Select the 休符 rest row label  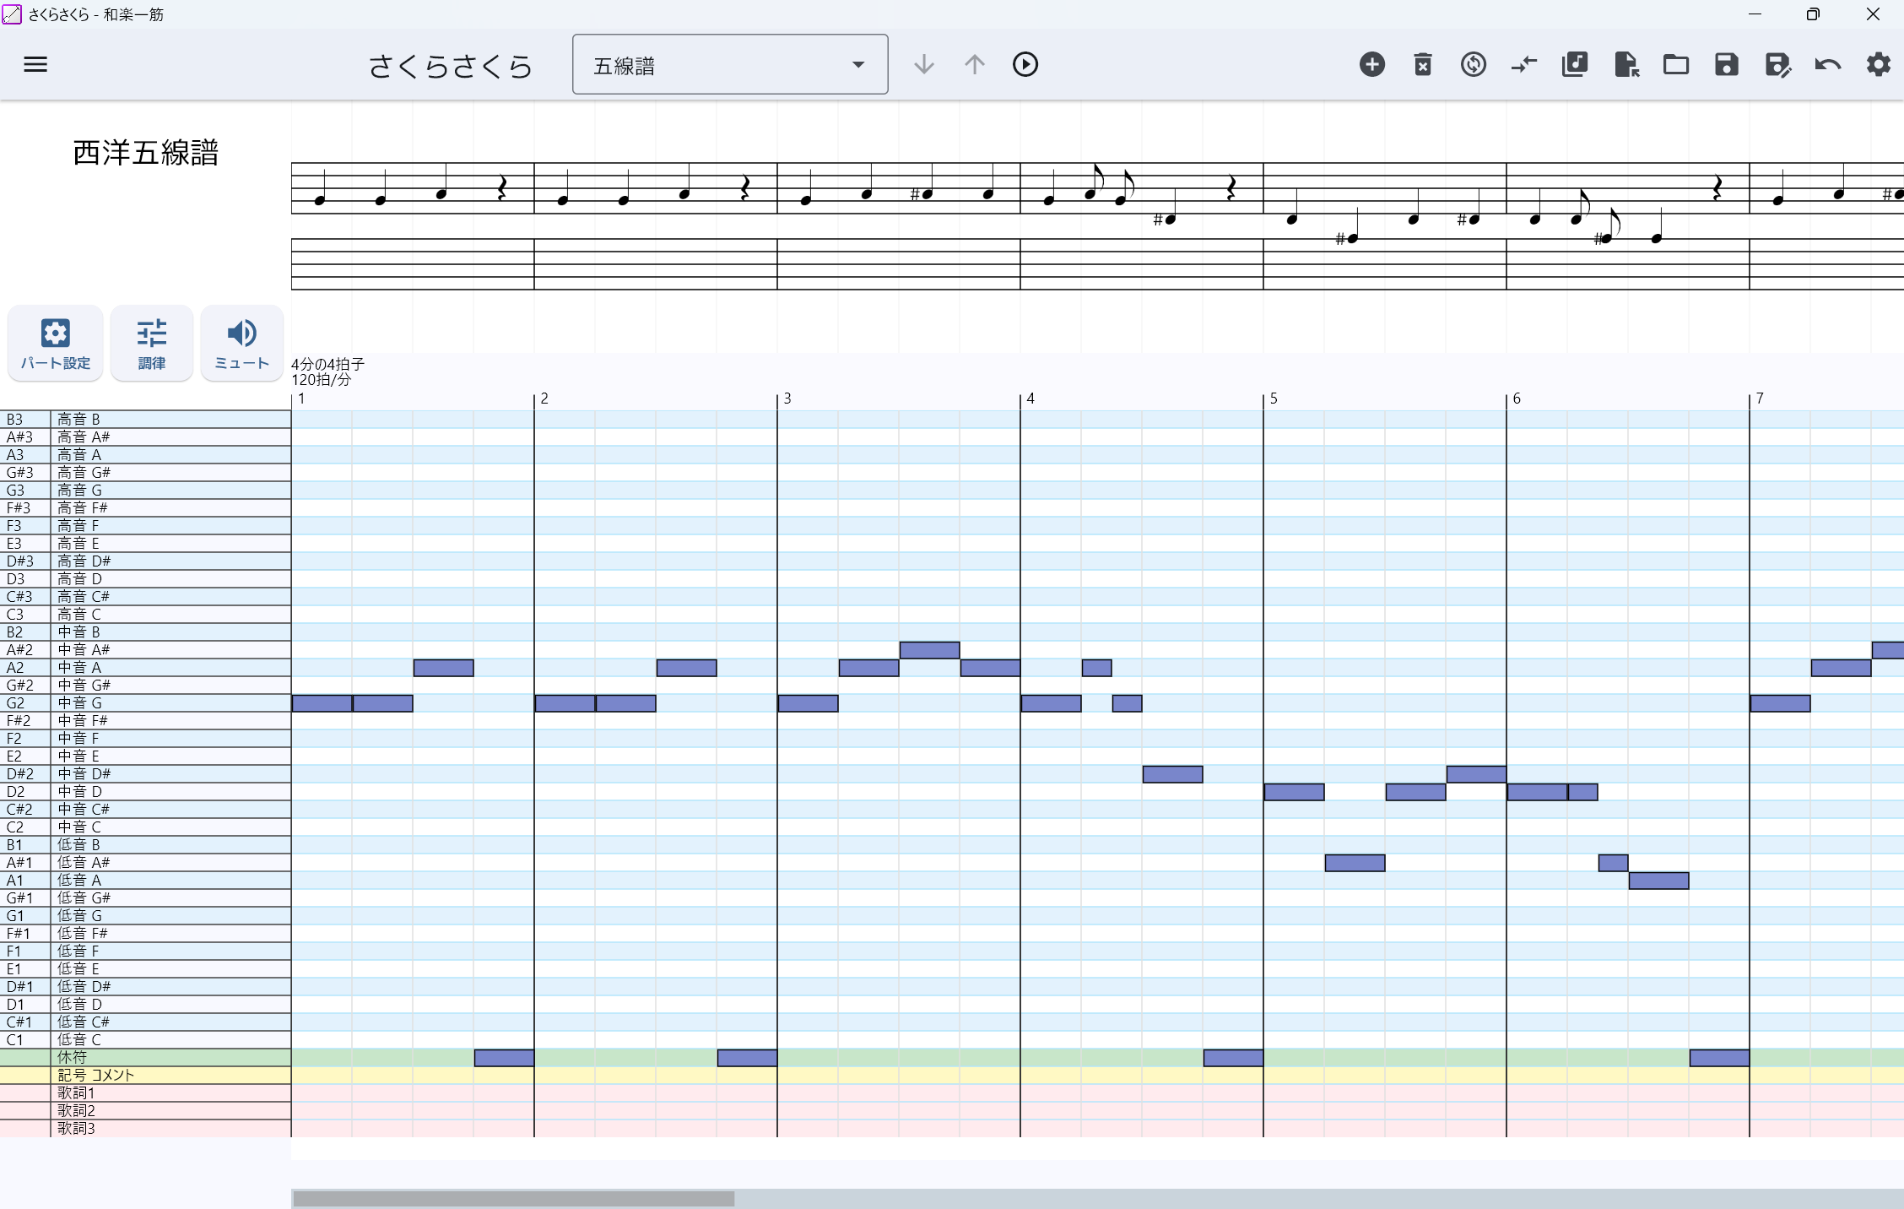click(73, 1057)
